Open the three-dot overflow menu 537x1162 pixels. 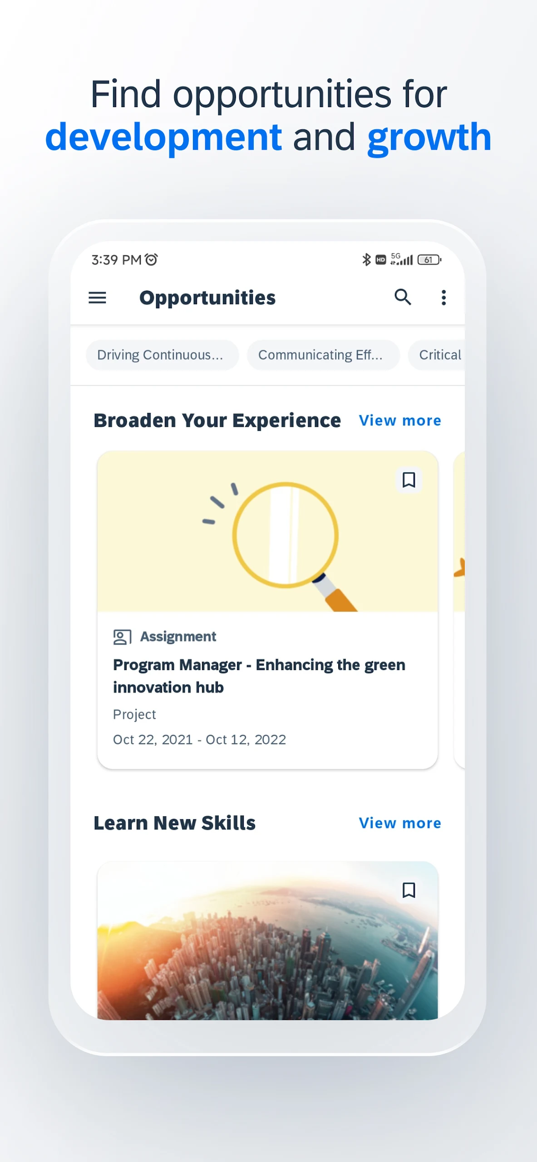coord(443,298)
